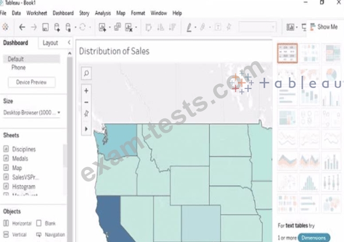Switch to the Layout tab
The image size is (344, 242).
(50, 43)
